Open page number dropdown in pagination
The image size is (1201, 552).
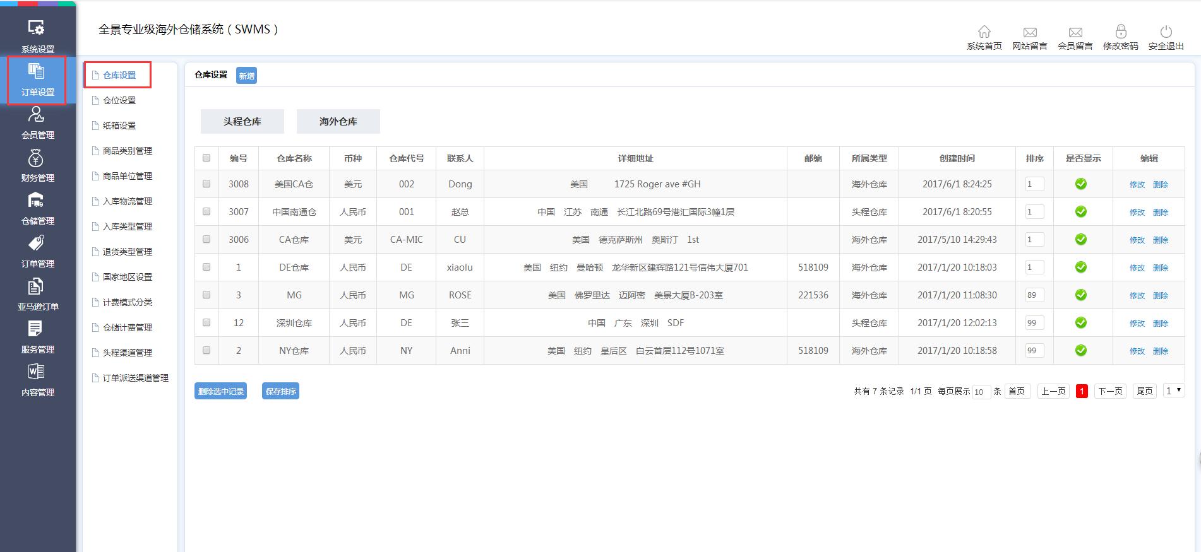1173,391
